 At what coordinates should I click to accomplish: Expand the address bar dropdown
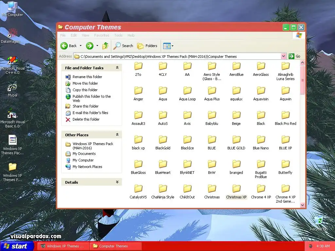pyautogui.click(x=283, y=56)
